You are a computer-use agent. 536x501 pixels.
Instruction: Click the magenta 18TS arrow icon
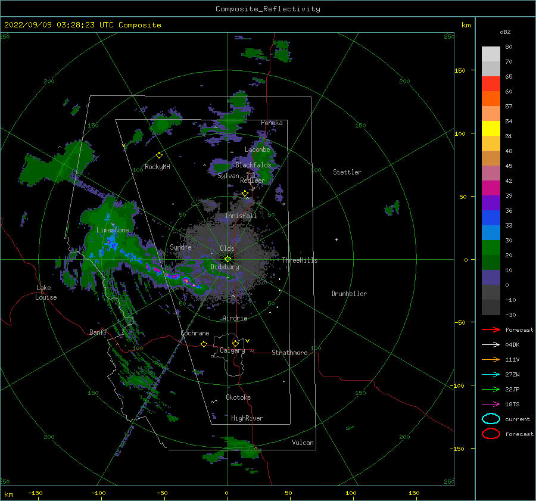click(491, 404)
